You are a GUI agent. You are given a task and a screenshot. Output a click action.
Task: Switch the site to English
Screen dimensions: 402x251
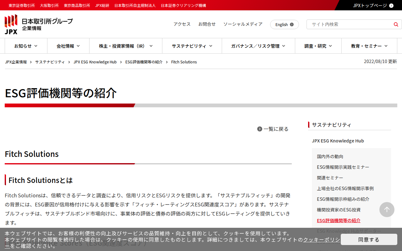285,24
